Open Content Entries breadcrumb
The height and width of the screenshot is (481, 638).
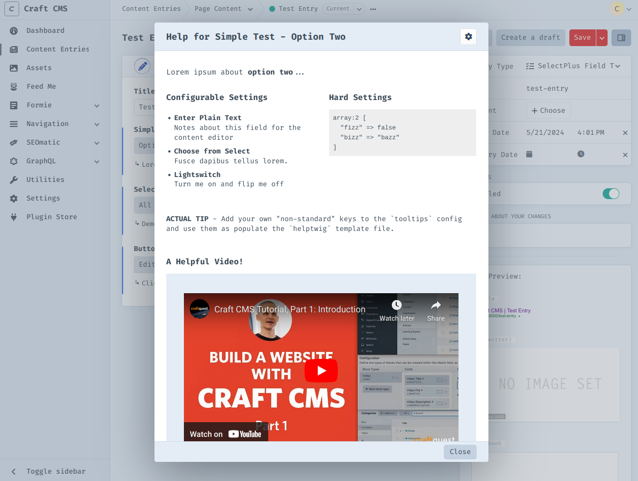click(152, 9)
